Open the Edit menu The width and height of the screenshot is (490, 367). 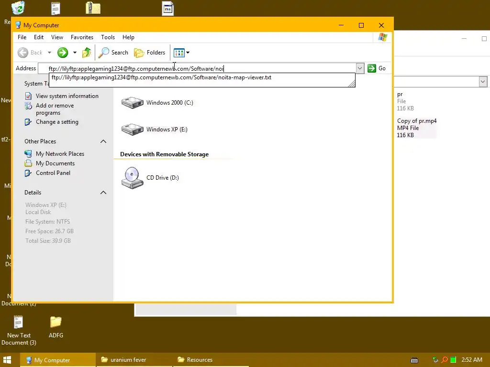coord(39,37)
